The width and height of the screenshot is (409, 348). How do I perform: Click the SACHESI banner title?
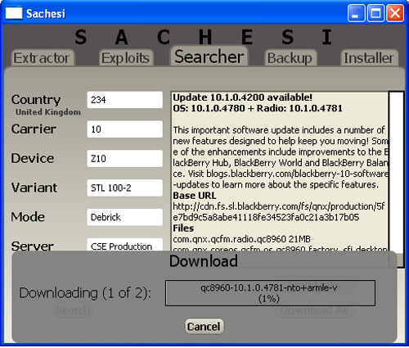[x=204, y=37]
